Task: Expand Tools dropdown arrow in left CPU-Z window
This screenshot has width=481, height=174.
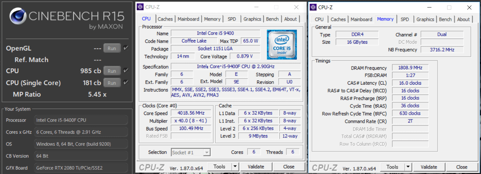Action: pos(235,167)
